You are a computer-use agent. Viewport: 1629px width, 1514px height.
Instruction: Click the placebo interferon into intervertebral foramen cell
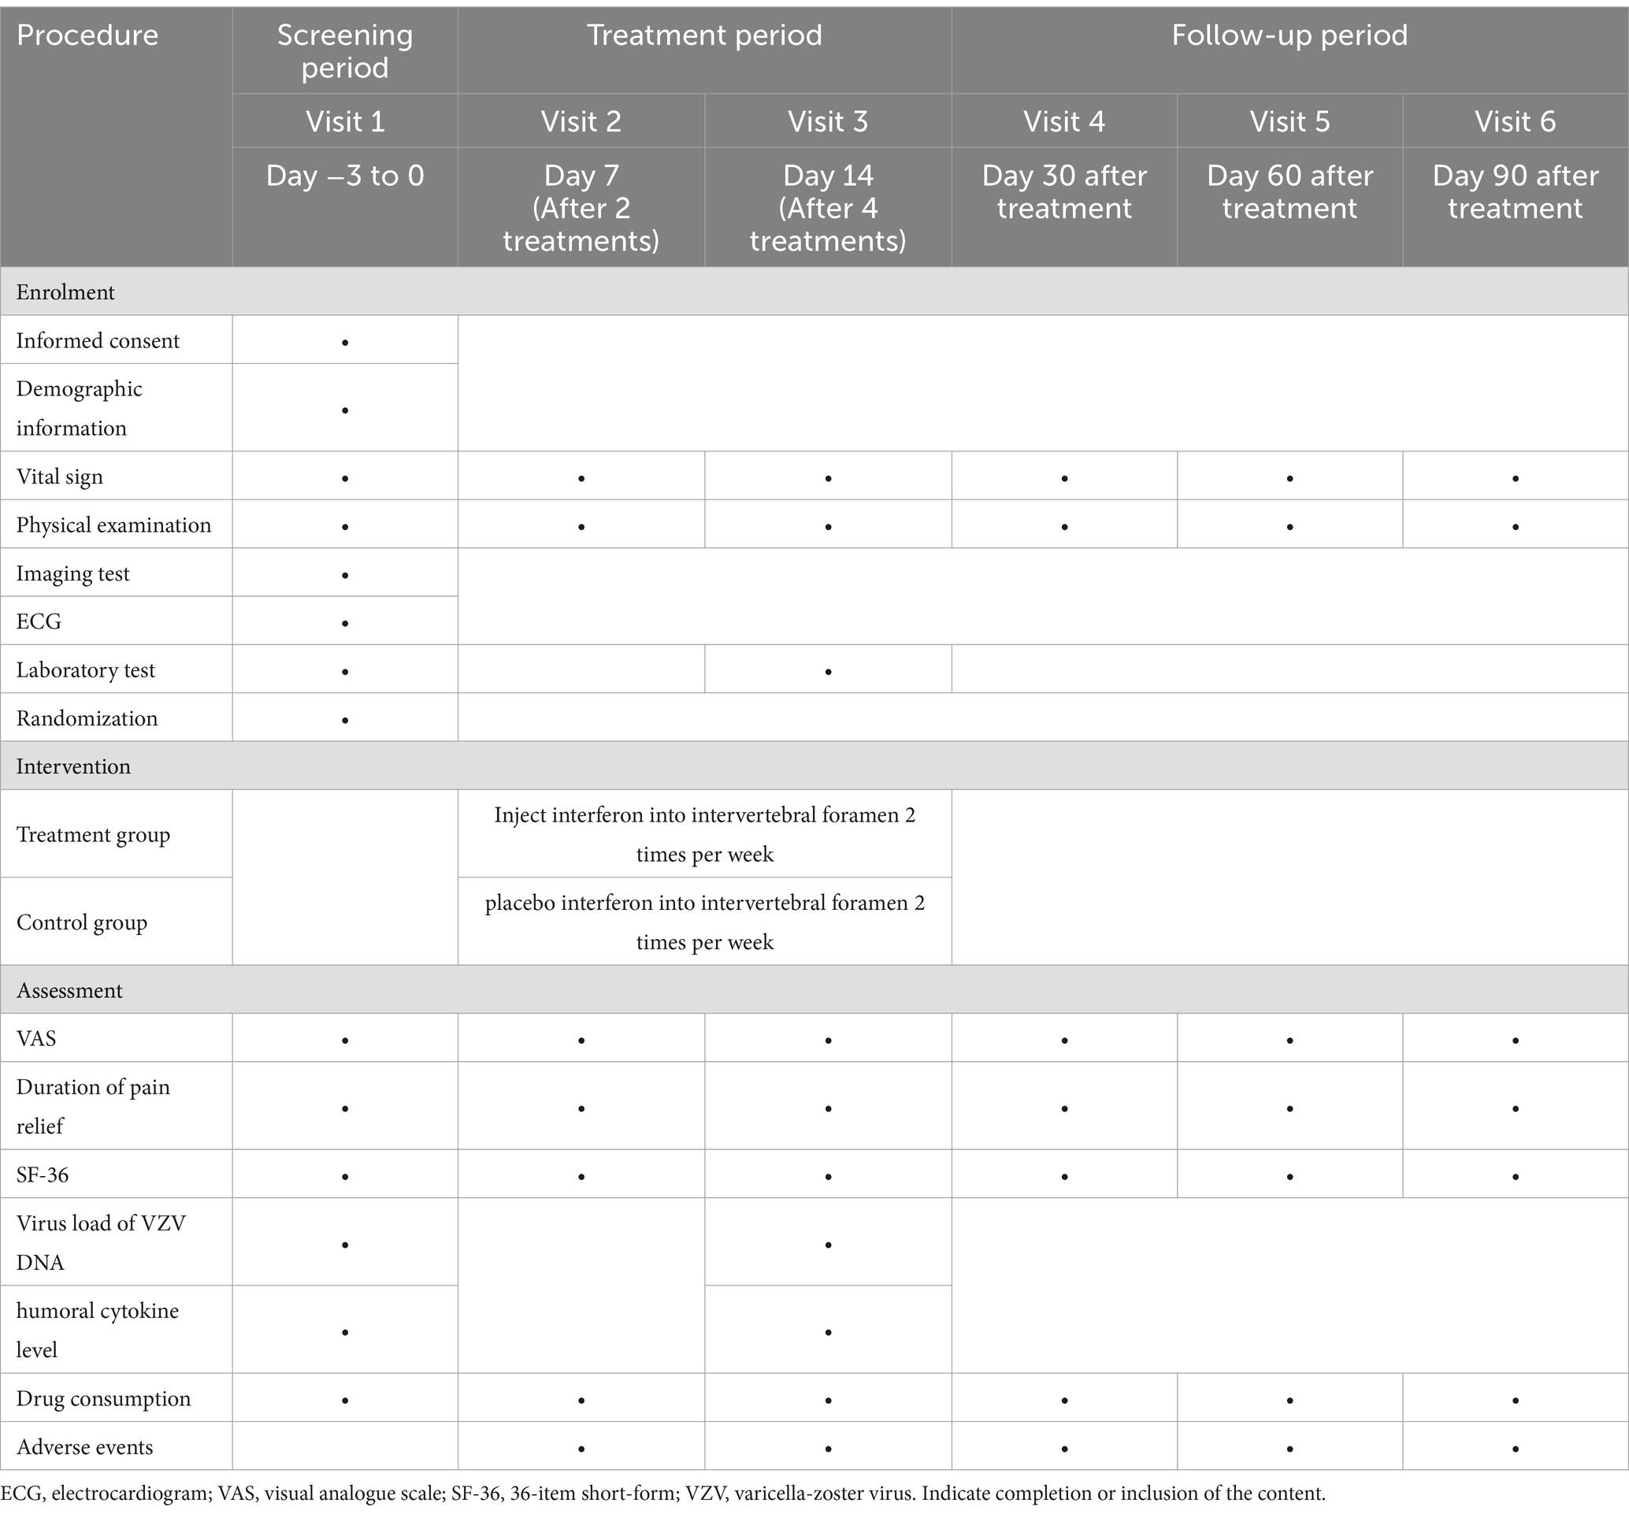[x=705, y=922]
